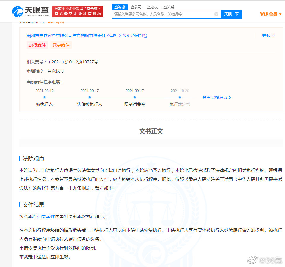
Task: Click the 执行裁定书 timeline marker
Action: pyautogui.click(x=180, y=97)
